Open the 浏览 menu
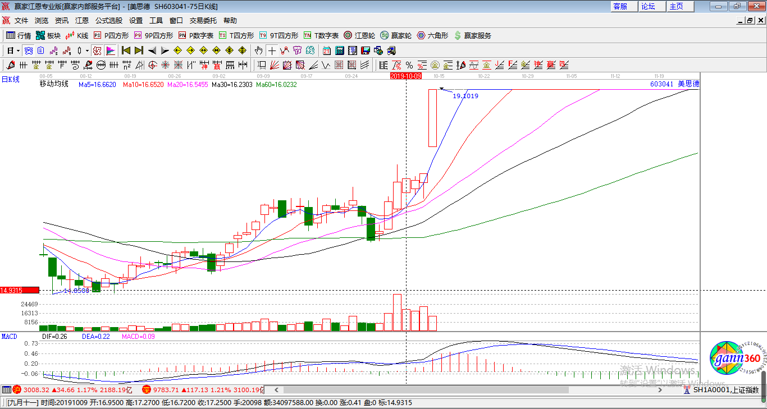 tap(42, 21)
